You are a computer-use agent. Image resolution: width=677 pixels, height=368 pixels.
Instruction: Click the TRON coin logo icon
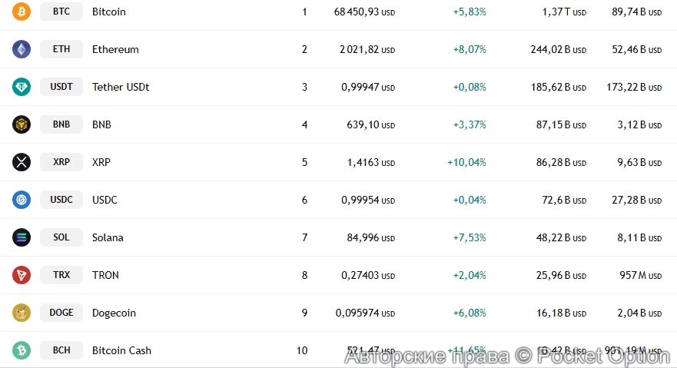click(22, 275)
